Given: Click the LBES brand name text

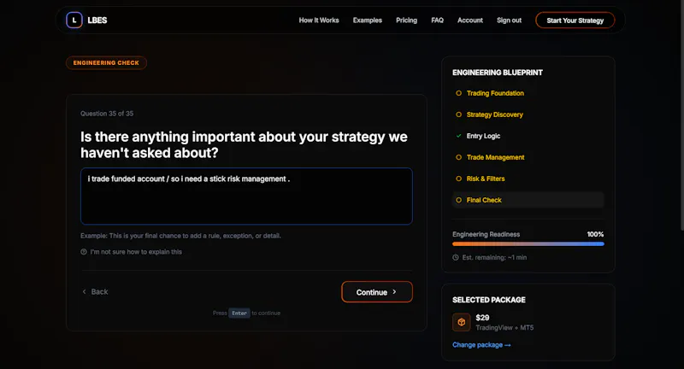Looking at the screenshot, I should pos(97,20).
